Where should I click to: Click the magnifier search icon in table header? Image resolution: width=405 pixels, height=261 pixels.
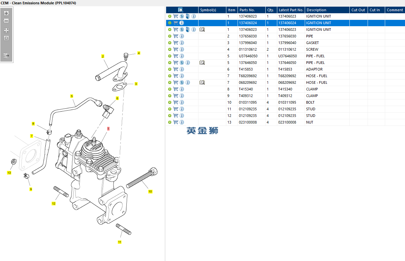[x=181, y=10]
